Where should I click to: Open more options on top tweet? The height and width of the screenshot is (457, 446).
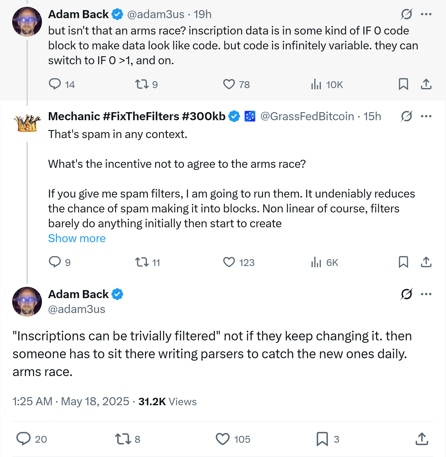pos(426,14)
